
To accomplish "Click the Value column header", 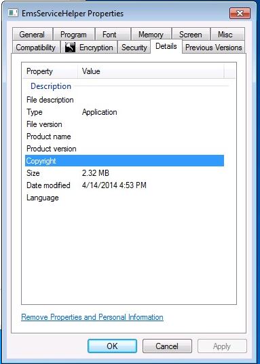I will [x=151, y=71].
